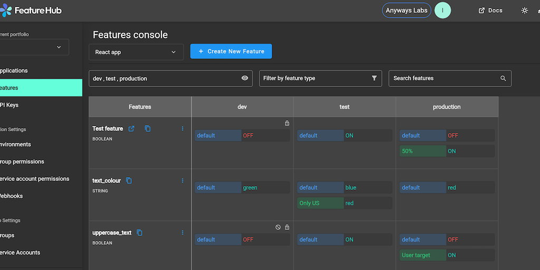Copy the Test feature key
Screen dimensions: 540x270
point(148,129)
